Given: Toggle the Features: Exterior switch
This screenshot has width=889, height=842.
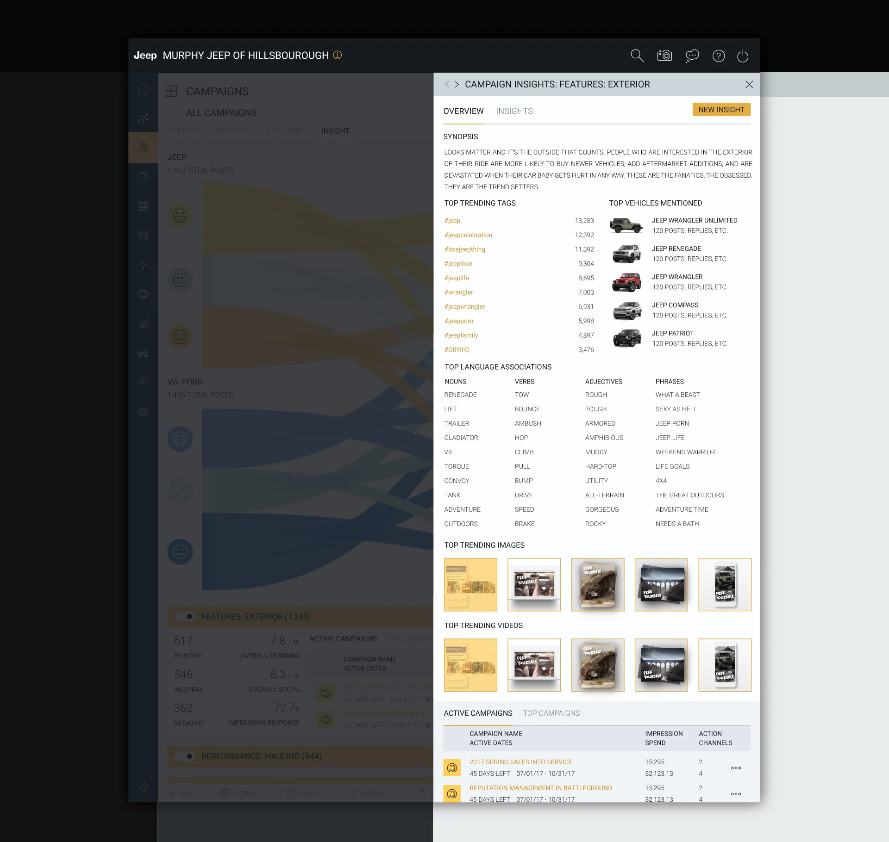Looking at the screenshot, I should click(x=184, y=616).
